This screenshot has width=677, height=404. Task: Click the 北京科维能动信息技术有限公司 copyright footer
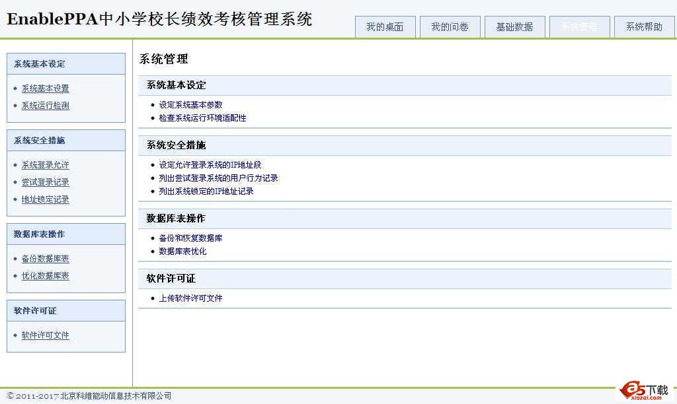89,396
